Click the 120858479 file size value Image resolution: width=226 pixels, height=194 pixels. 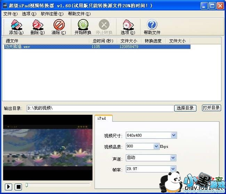(x=129, y=47)
